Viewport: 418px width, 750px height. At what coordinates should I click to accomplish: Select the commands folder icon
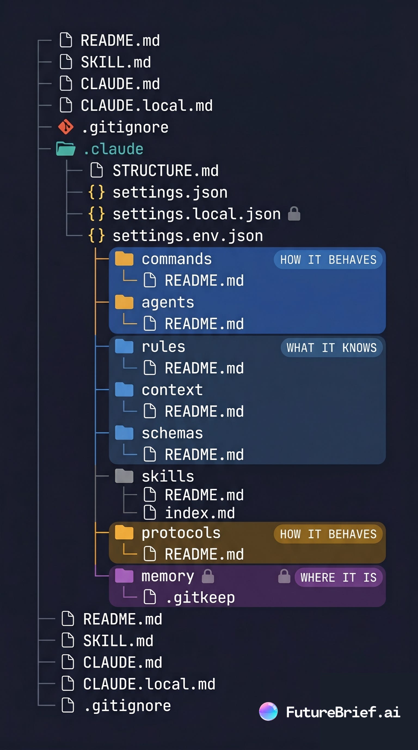(124, 259)
